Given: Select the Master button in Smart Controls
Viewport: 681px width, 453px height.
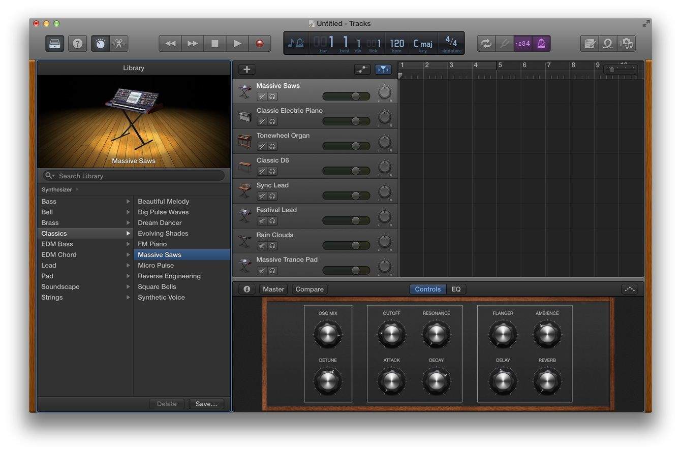Looking at the screenshot, I should pos(273,289).
